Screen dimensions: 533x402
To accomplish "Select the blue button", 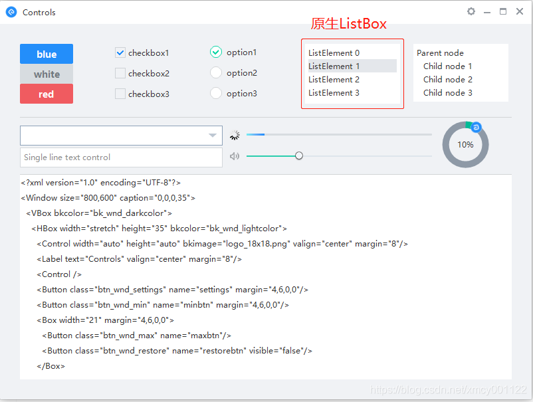I will [x=47, y=54].
